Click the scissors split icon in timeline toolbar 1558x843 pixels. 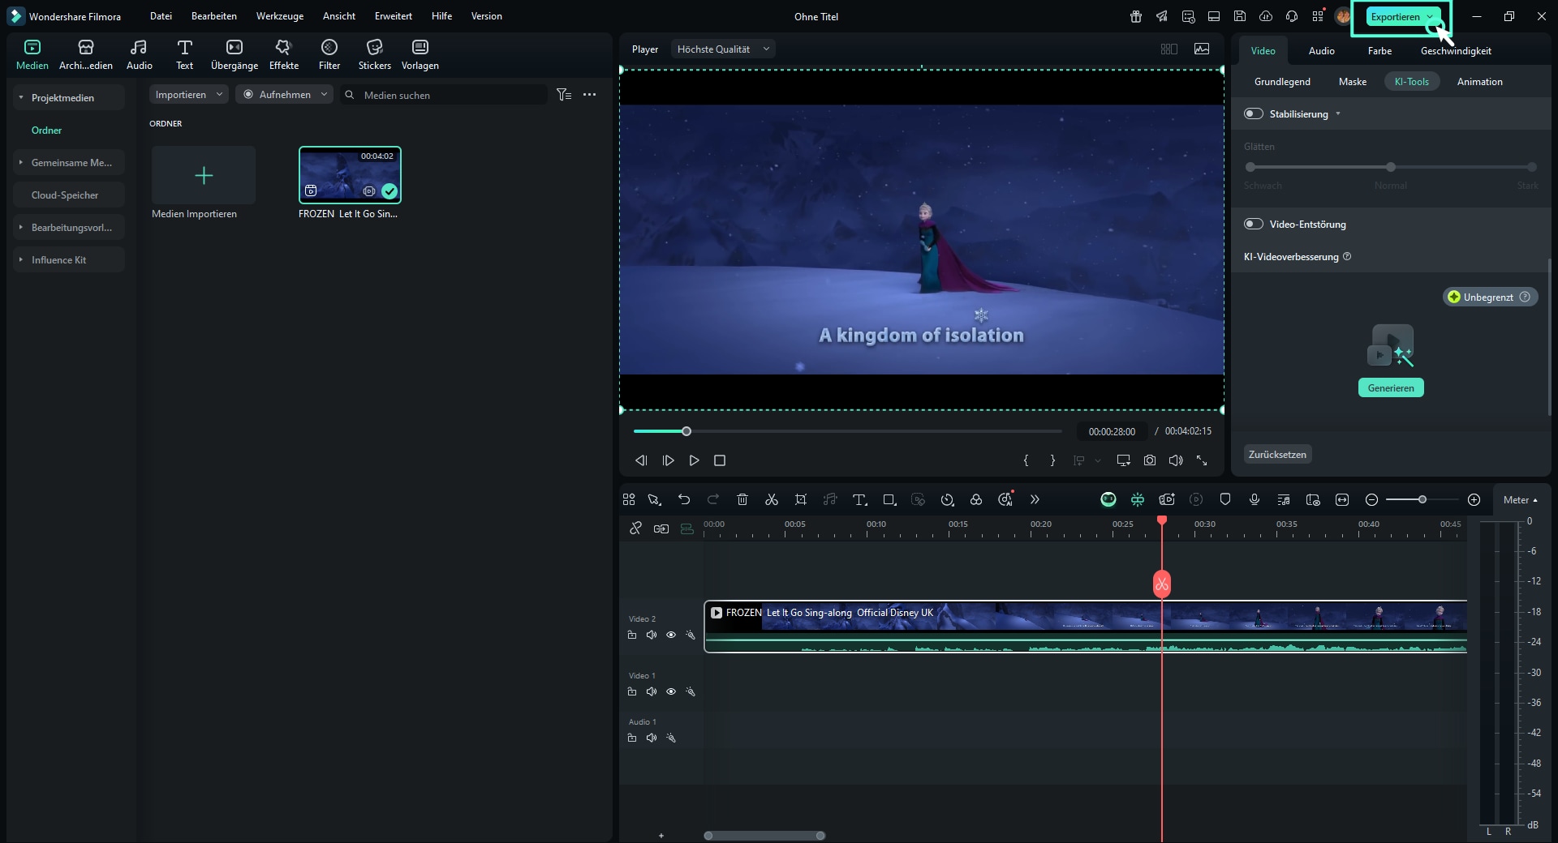coord(772,499)
